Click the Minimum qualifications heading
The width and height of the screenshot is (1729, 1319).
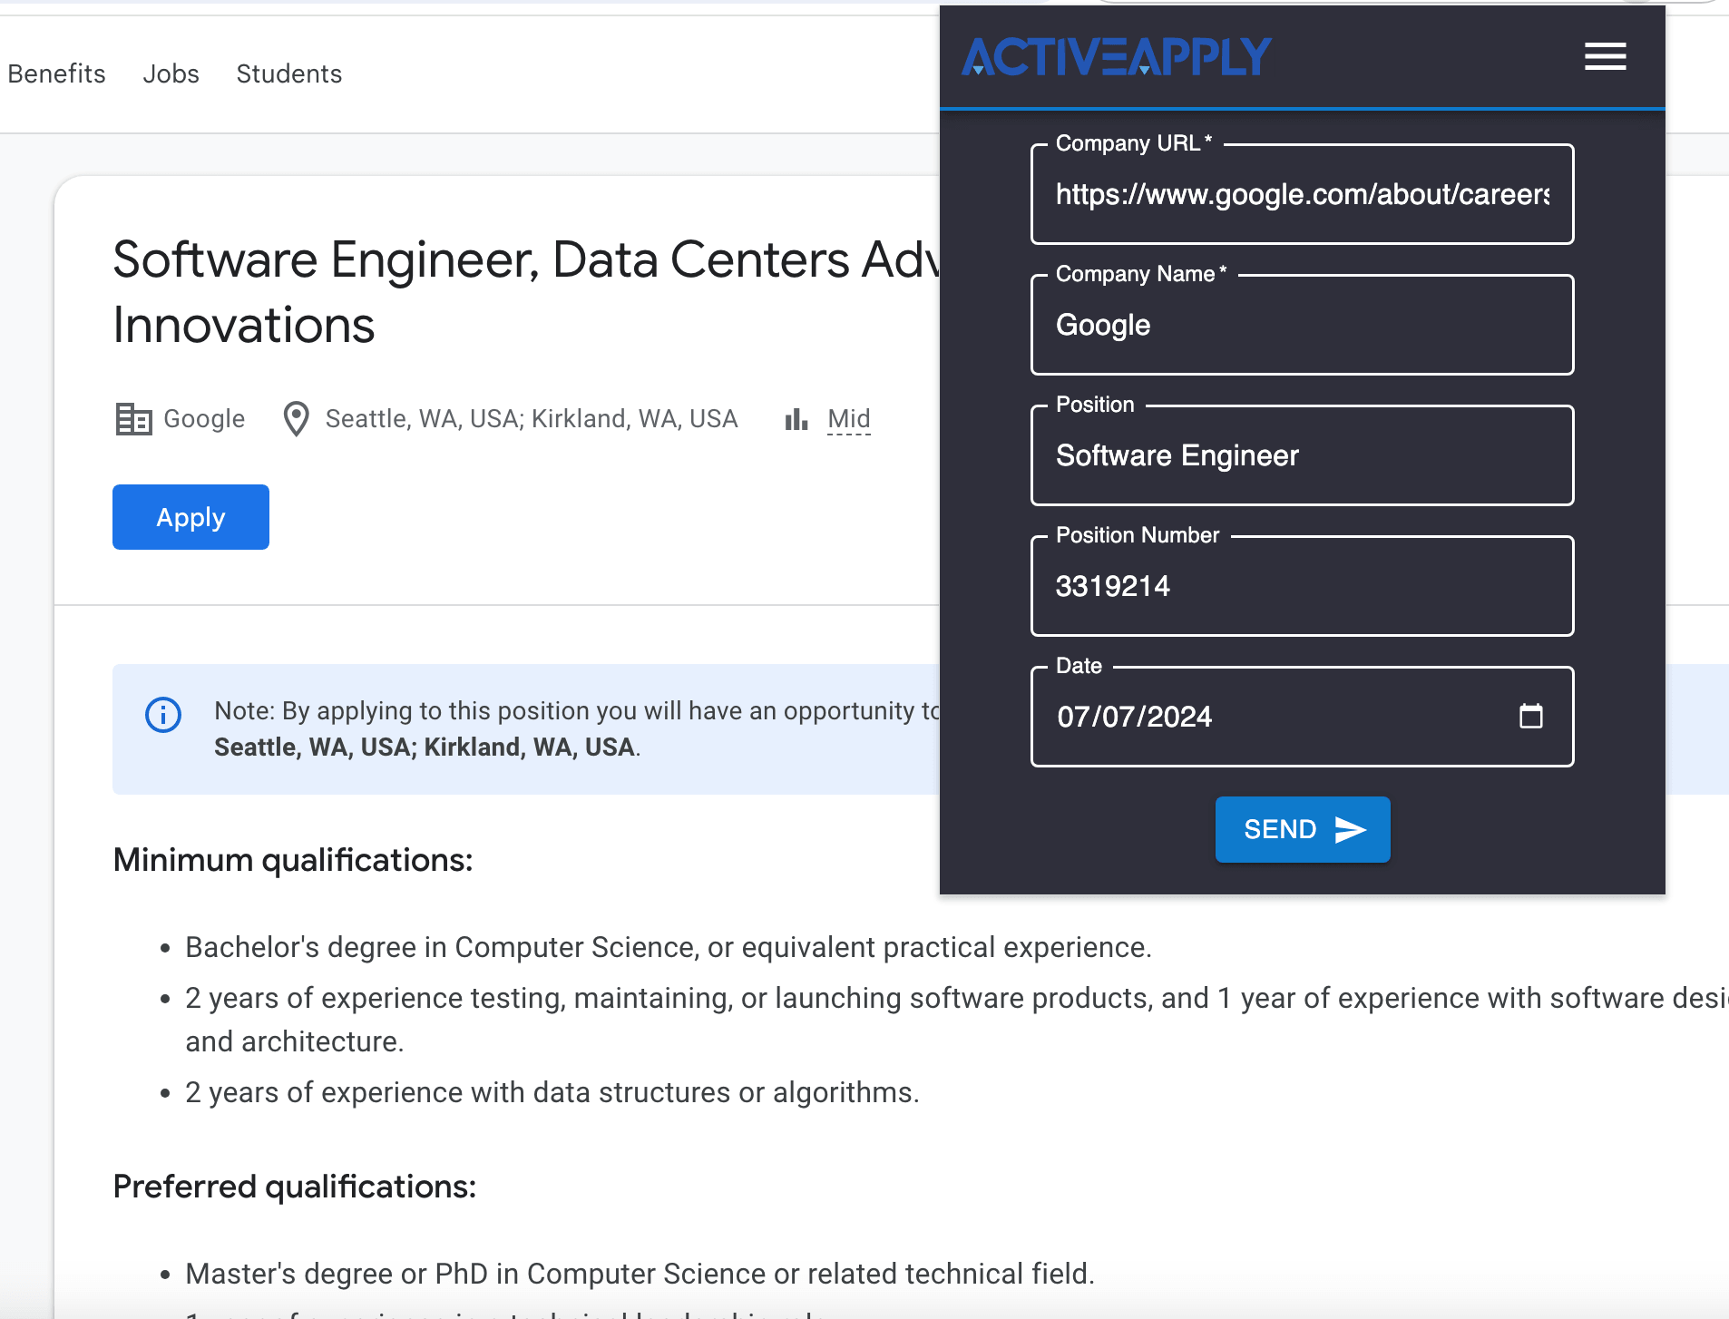point(293,860)
